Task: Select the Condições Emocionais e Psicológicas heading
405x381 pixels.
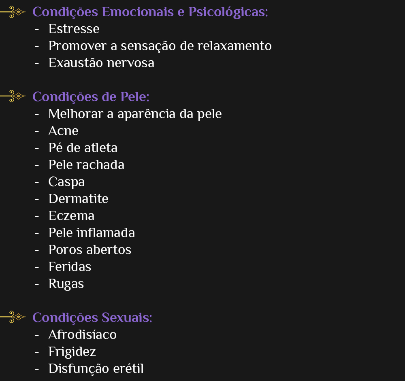Action: point(150,12)
